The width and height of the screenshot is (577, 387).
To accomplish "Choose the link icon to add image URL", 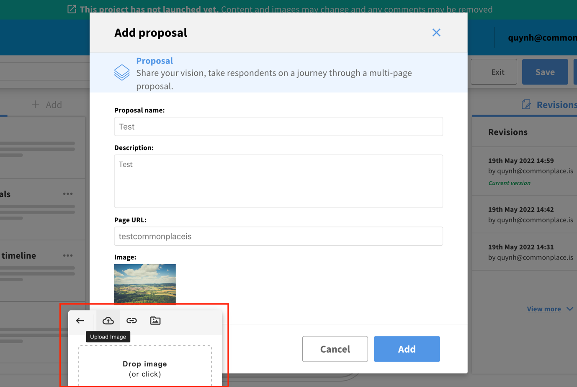I will click(131, 321).
